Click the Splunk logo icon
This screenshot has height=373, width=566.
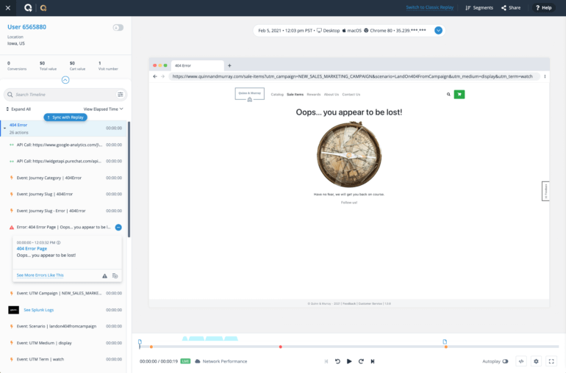[14, 310]
